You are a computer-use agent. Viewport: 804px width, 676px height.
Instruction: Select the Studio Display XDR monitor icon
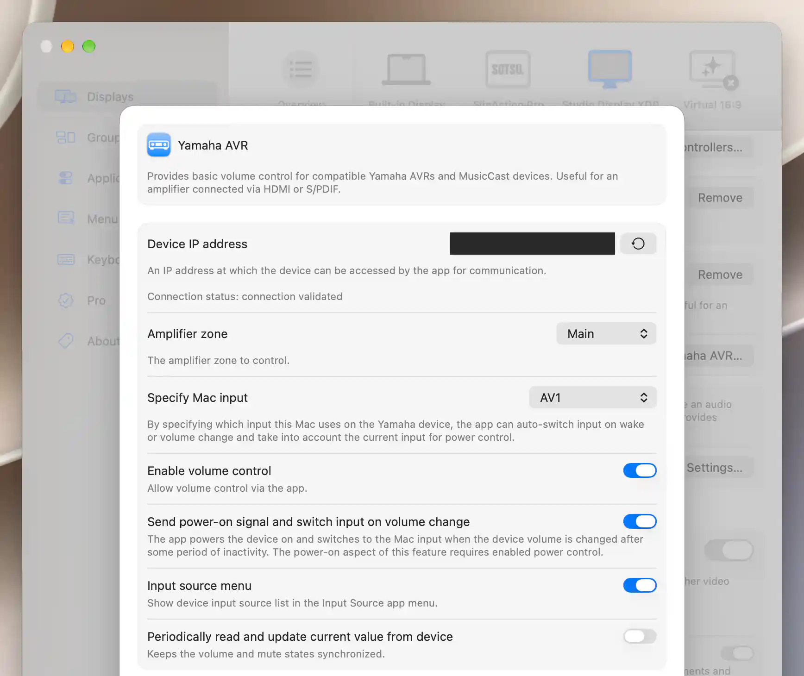pyautogui.click(x=610, y=69)
